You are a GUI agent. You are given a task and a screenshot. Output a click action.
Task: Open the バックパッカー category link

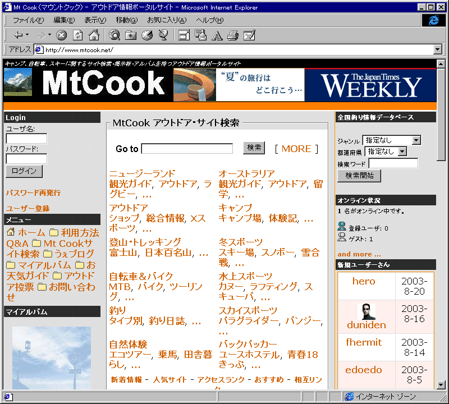(x=248, y=344)
